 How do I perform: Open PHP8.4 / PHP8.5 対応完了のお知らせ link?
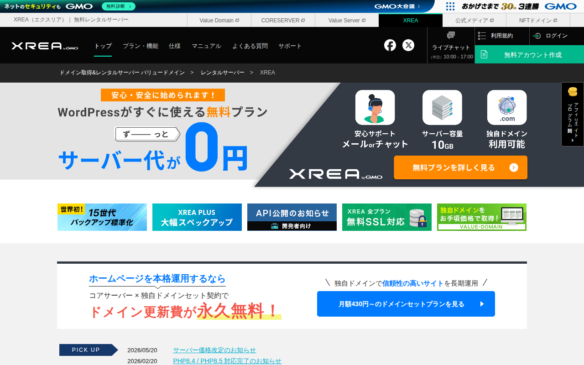227,361
